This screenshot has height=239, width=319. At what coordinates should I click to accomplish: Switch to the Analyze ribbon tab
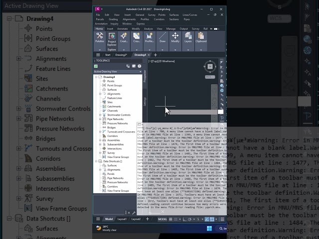[x=149, y=29]
